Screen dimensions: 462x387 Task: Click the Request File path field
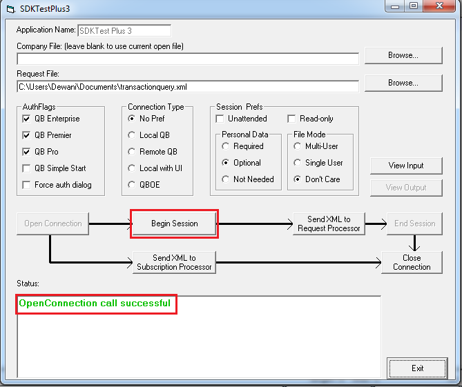188,86
